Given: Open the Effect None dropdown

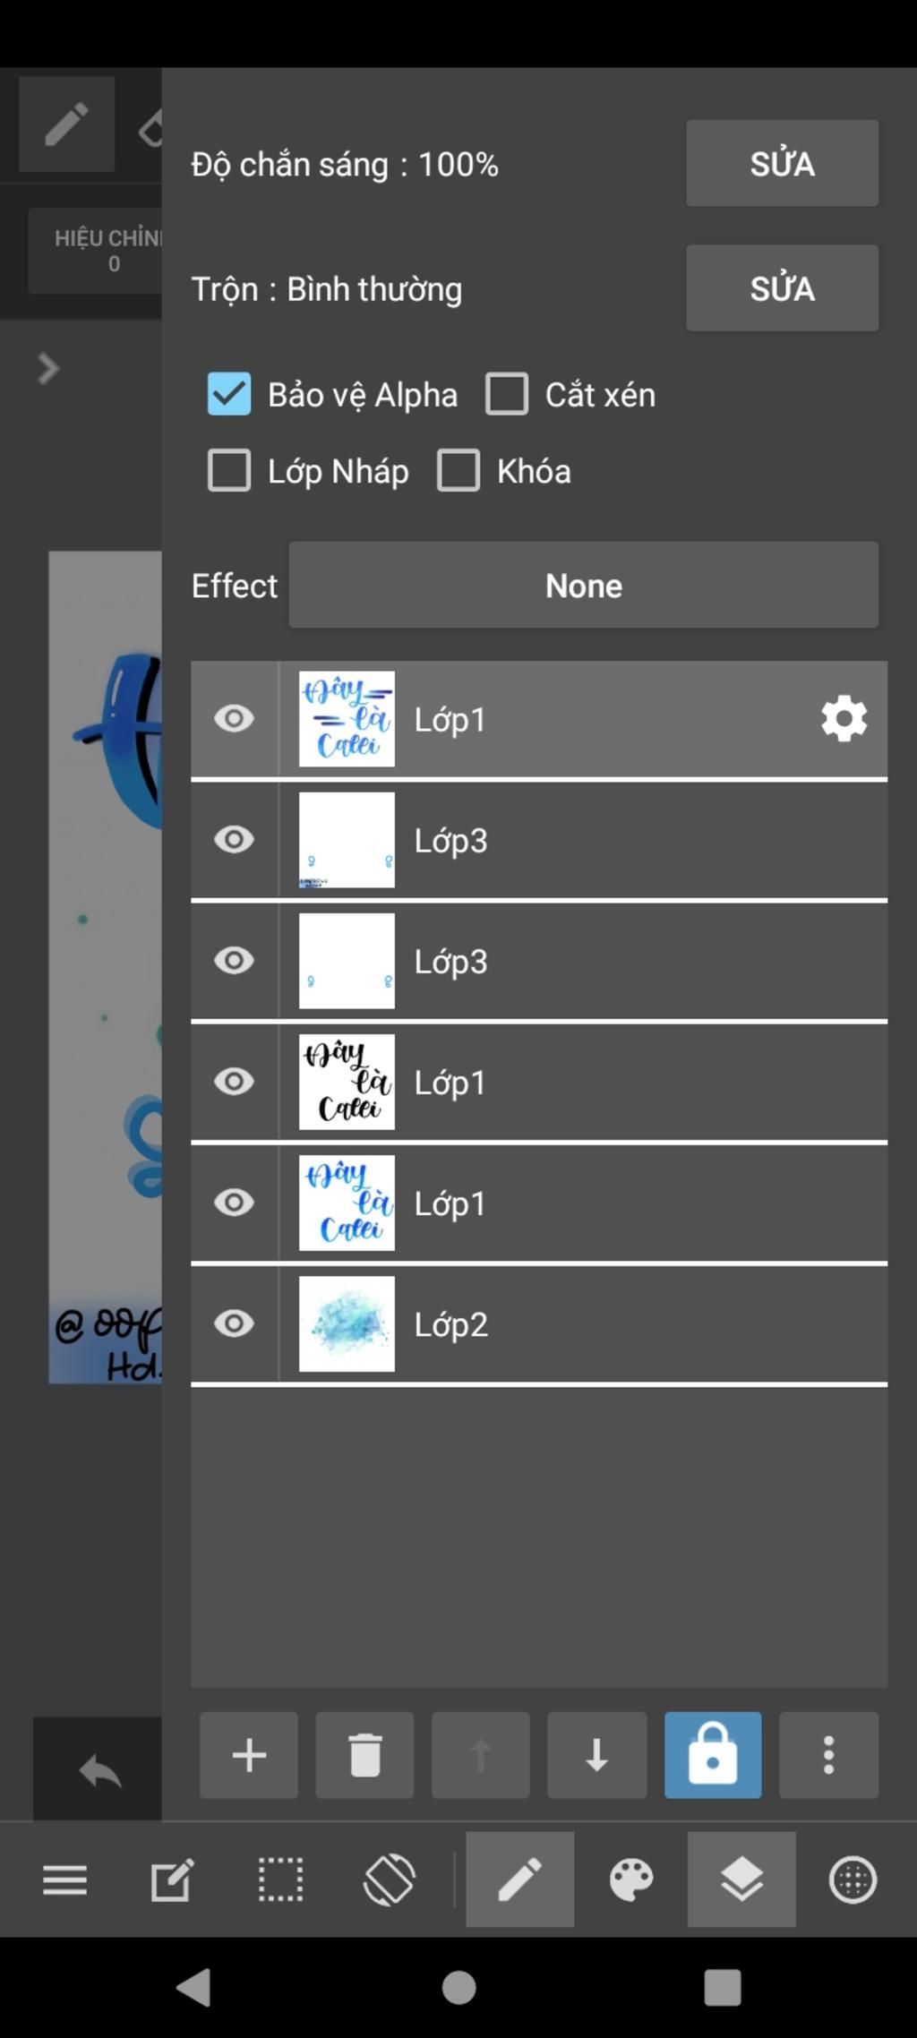Looking at the screenshot, I should pos(583,586).
